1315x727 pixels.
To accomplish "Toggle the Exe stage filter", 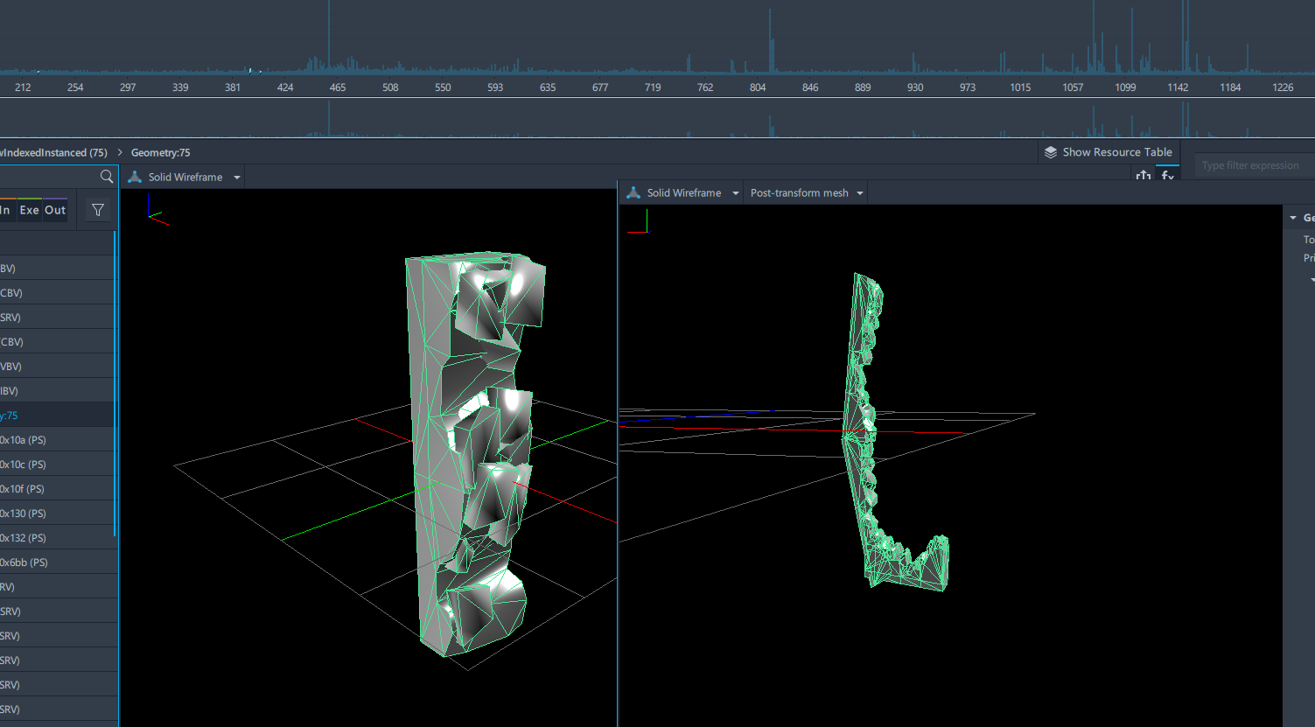I will [30, 210].
